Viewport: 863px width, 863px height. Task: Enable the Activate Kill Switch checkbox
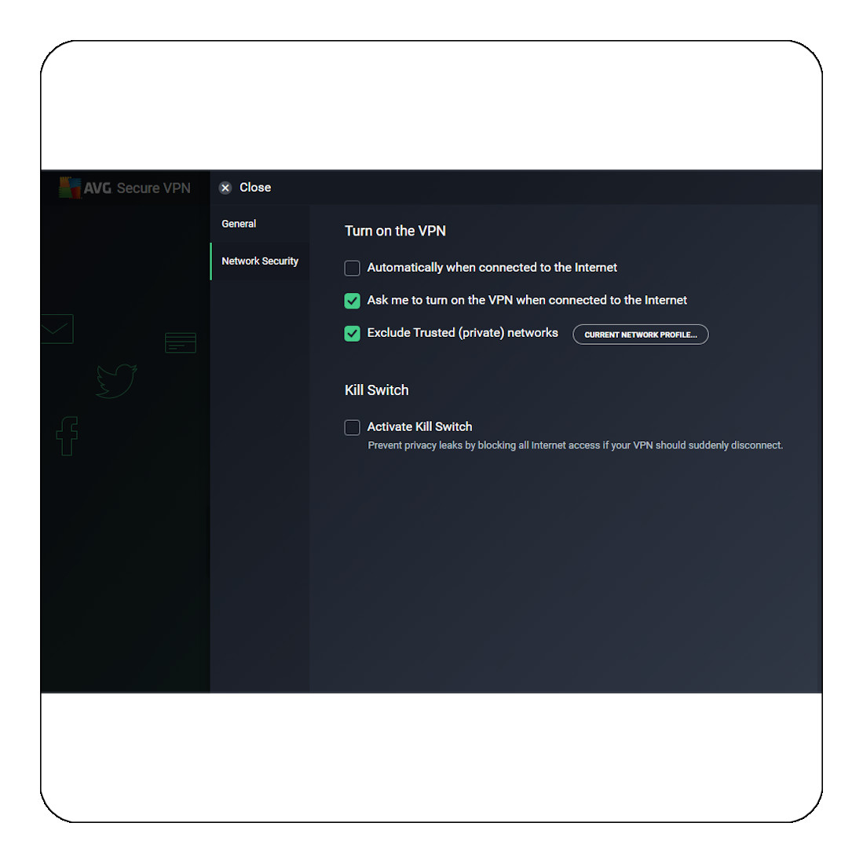(x=353, y=427)
